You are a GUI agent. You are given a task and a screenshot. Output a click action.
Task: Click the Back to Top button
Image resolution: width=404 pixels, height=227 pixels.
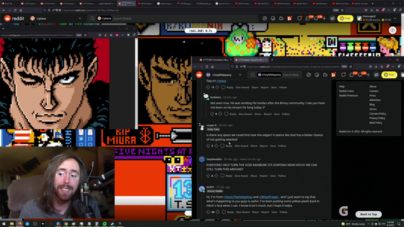click(369, 214)
